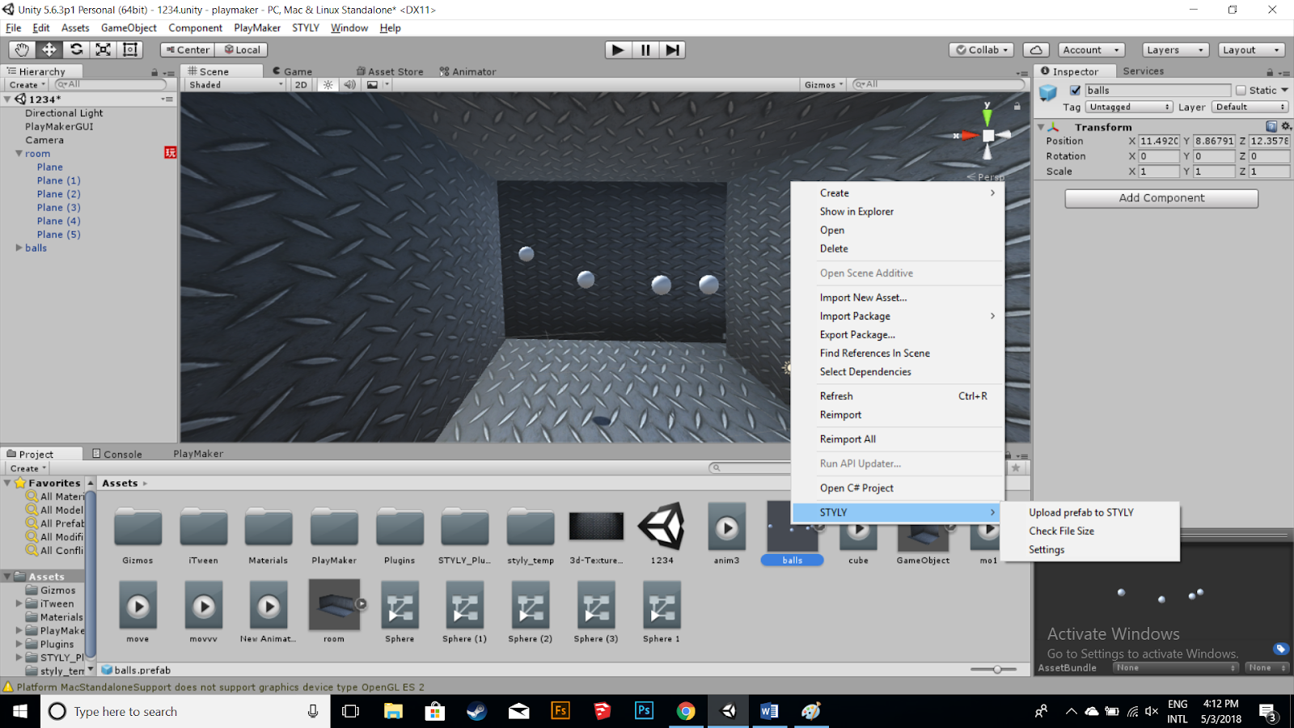Open the Shaded draw mode dropdown
The height and width of the screenshot is (728, 1294).
coord(233,84)
